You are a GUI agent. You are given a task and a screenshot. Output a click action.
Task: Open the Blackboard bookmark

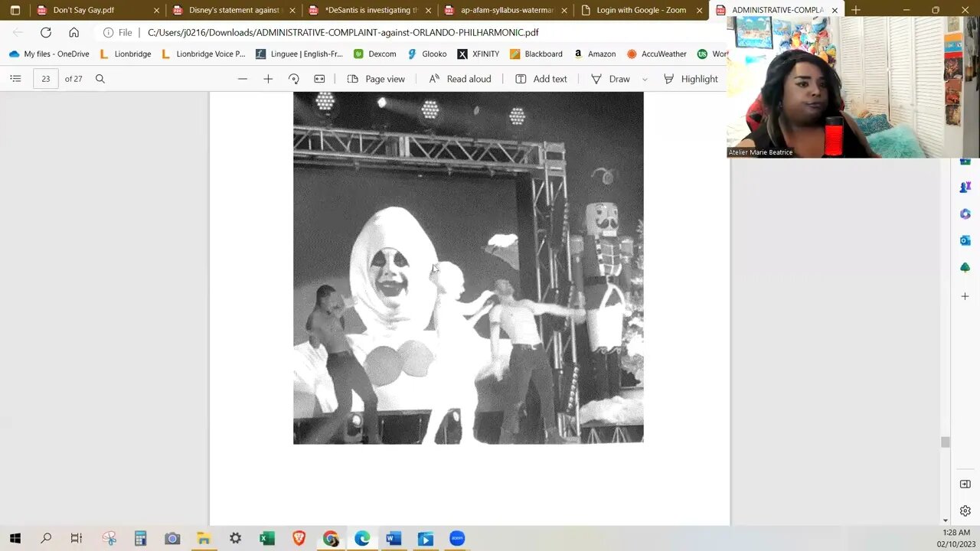click(x=536, y=54)
